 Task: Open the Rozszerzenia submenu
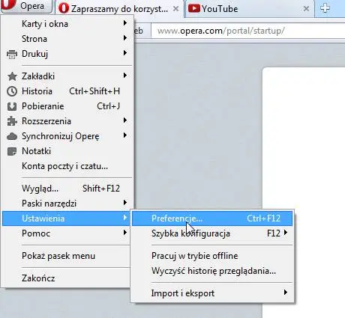pos(67,121)
